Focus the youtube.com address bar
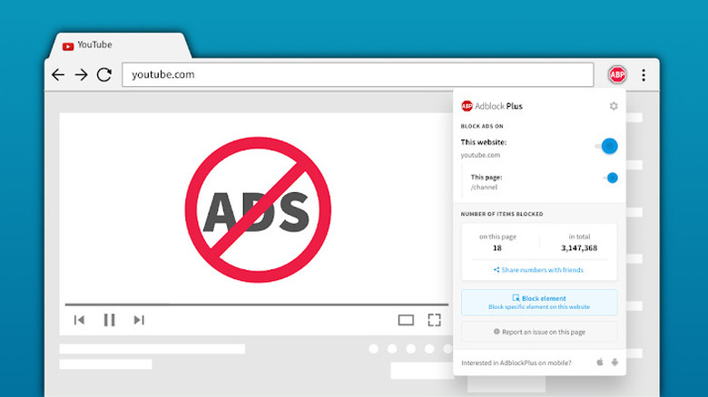 358,74
